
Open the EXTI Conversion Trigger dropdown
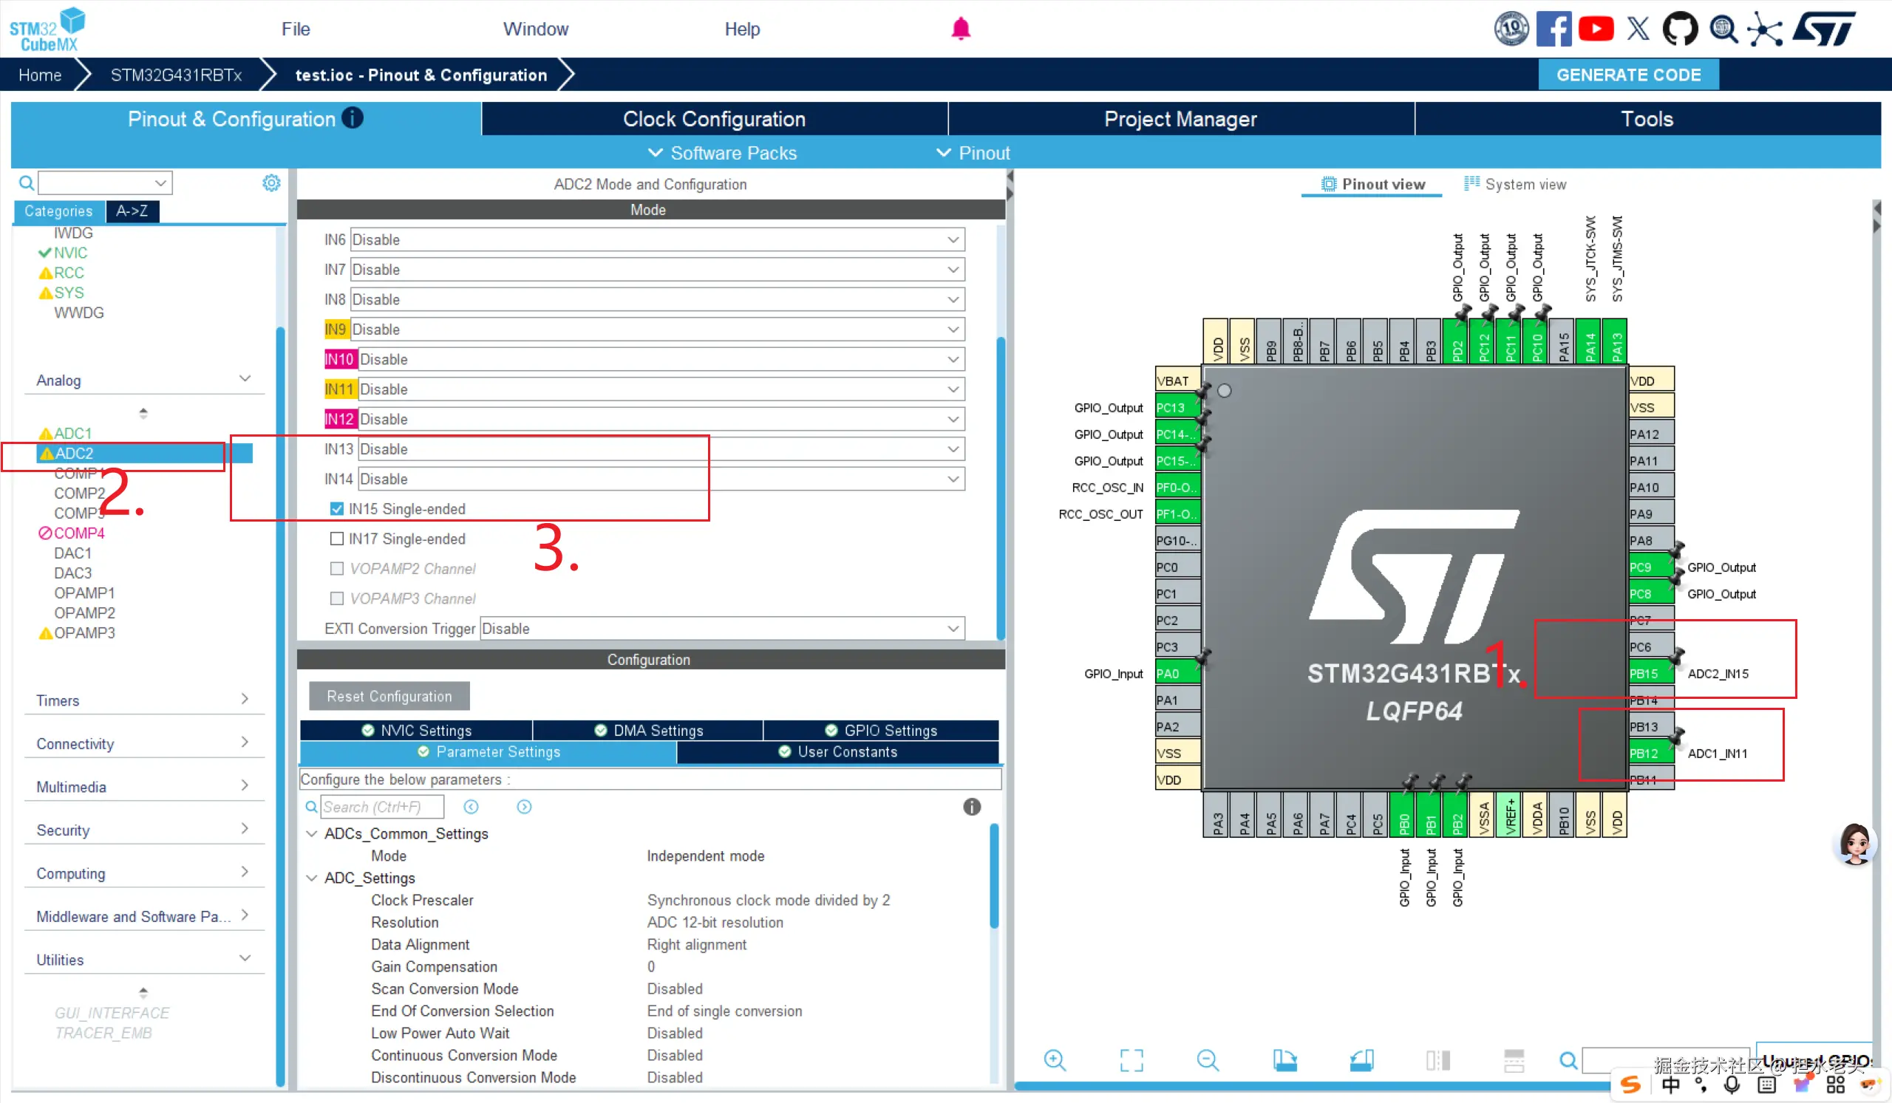tap(722, 629)
